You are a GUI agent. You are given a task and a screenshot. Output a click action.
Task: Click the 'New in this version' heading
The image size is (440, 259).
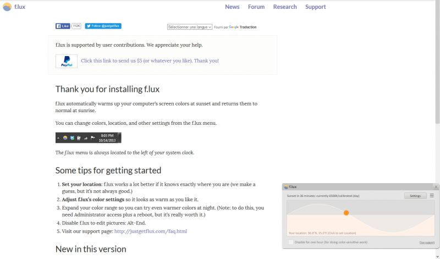(x=91, y=249)
